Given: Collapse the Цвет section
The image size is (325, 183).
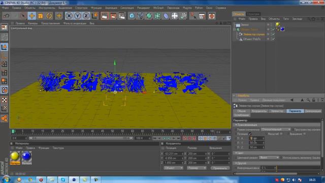Looking at the screenshot, I should pyautogui.click(x=236, y=153).
